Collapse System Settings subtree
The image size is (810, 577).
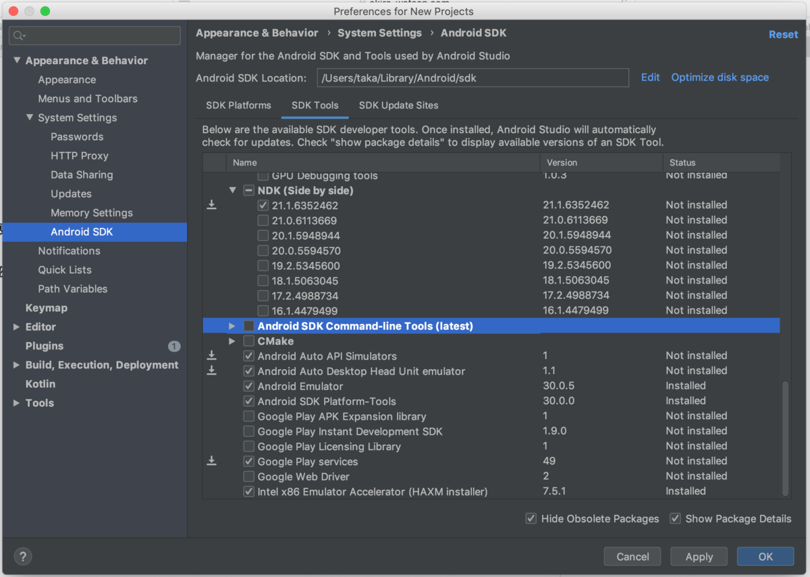pyautogui.click(x=30, y=117)
